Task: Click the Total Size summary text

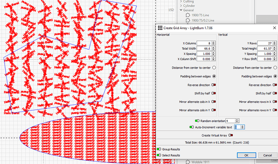Action: (x=217, y=142)
